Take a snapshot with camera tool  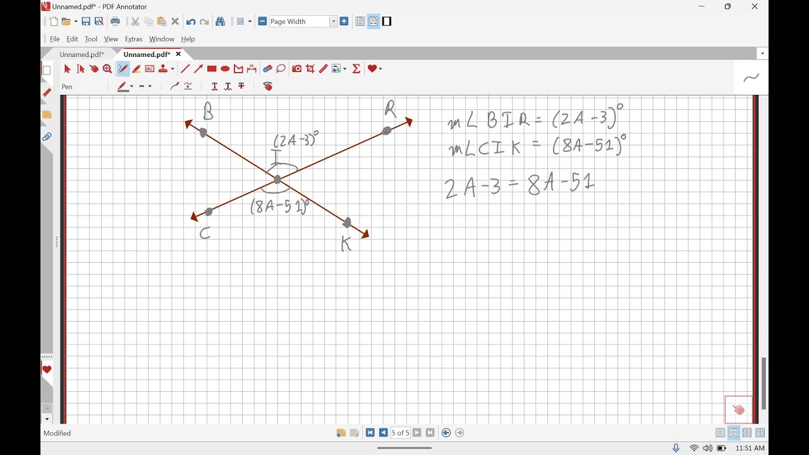click(x=296, y=69)
